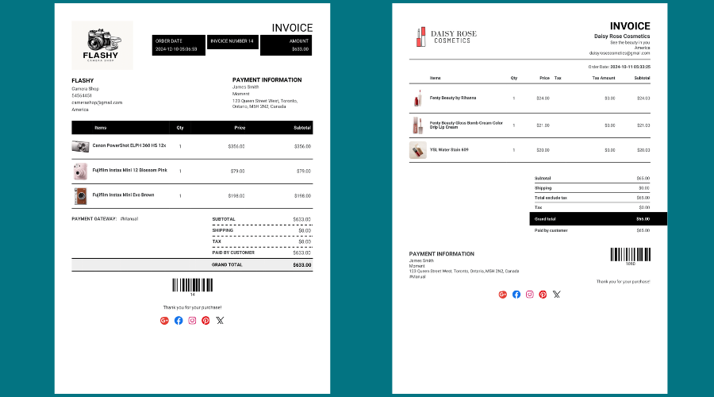
Task: Click Canon PowerShot product thumbnail
Action: (x=80, y=146)
